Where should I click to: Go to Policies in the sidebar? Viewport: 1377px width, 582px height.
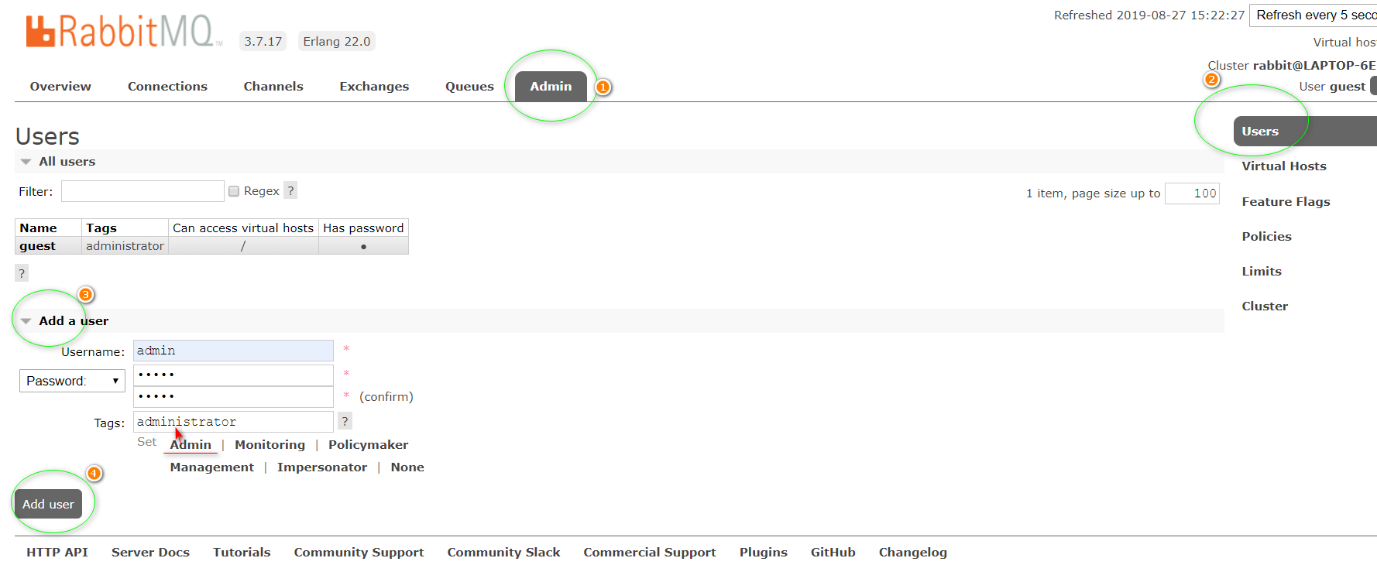click(1266, 237)
